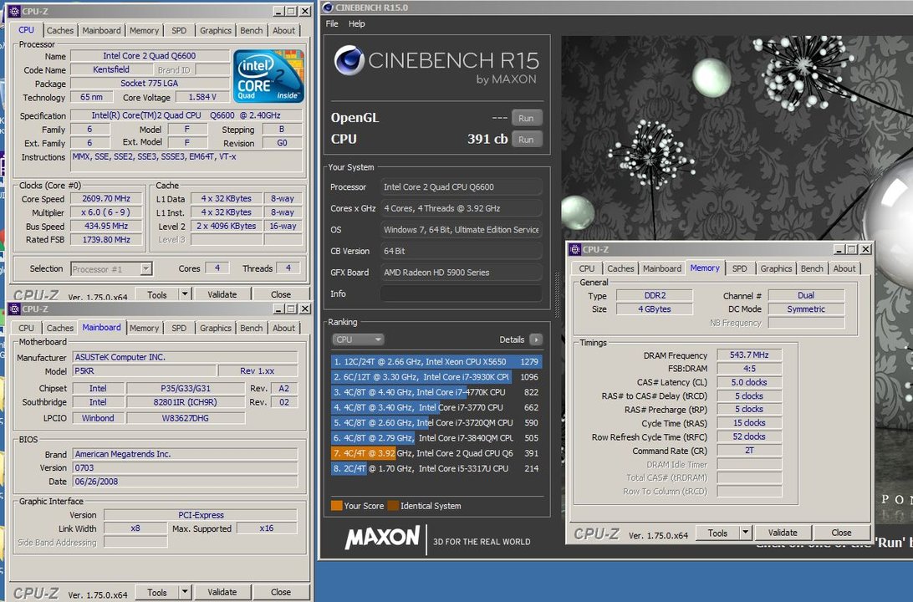Click motherboard model P5KR field
The height and width of the screenshot is (602, 913).
tap(145, 371)
